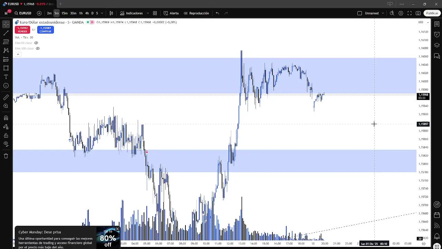The height and width of the screenshot is (249, 442).
Task: Remove objects with the trash icon
Action: pos(6,156)
